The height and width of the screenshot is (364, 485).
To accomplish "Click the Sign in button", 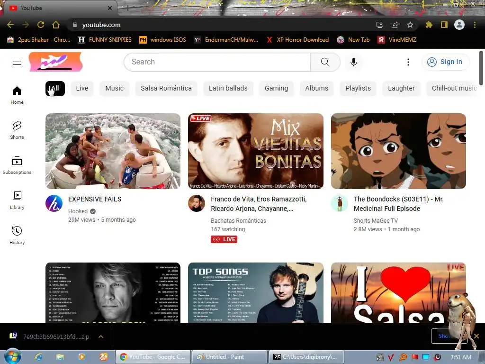I will [x=445, y=62].
